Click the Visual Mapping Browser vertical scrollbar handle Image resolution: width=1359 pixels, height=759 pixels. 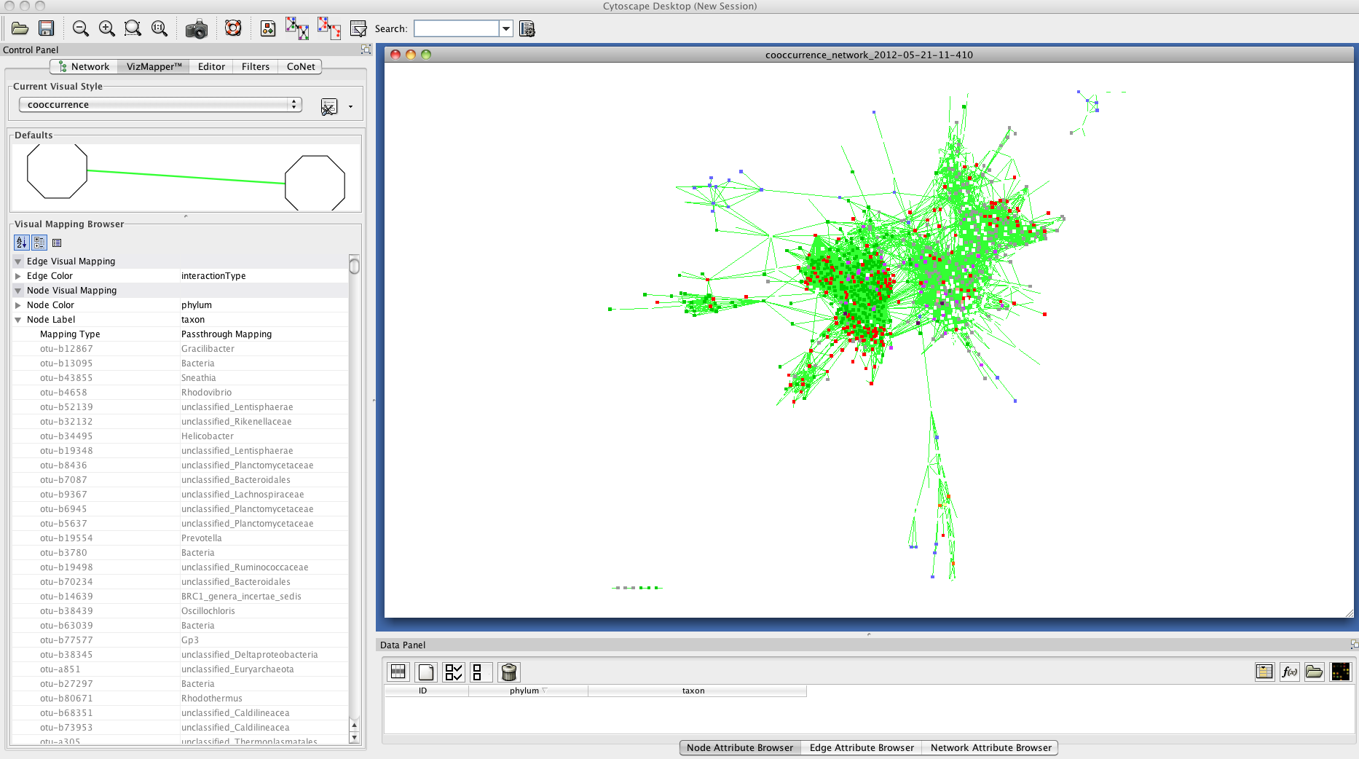354,266
